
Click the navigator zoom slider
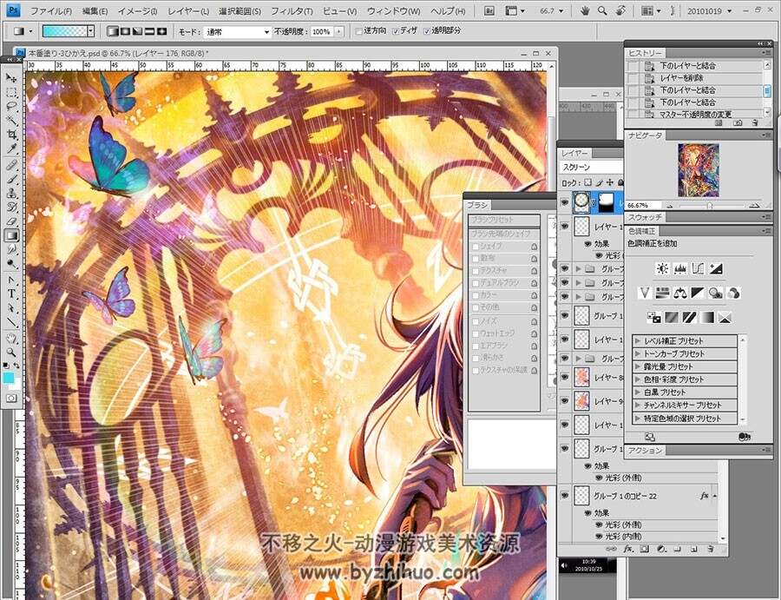pyautogui.click(x=709, y=205)
